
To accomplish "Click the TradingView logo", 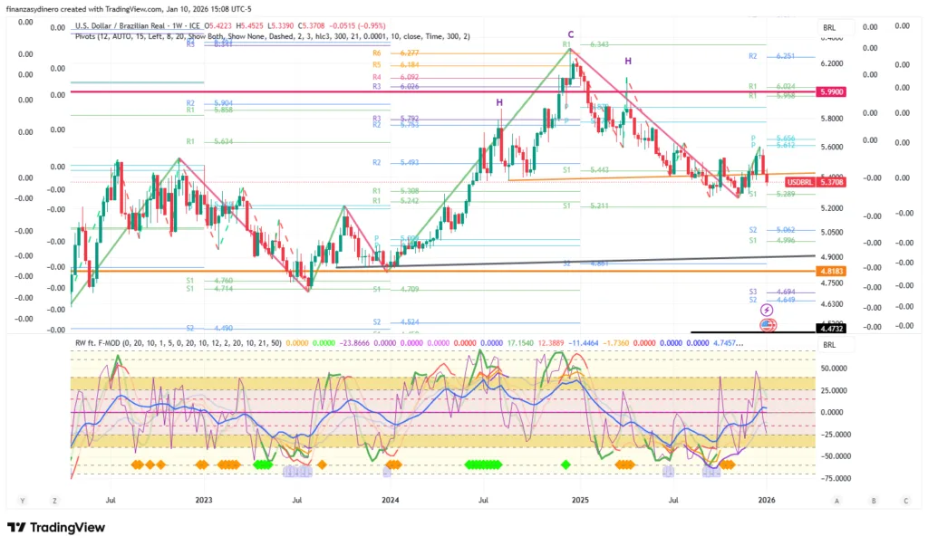I will tap(56, 528).
